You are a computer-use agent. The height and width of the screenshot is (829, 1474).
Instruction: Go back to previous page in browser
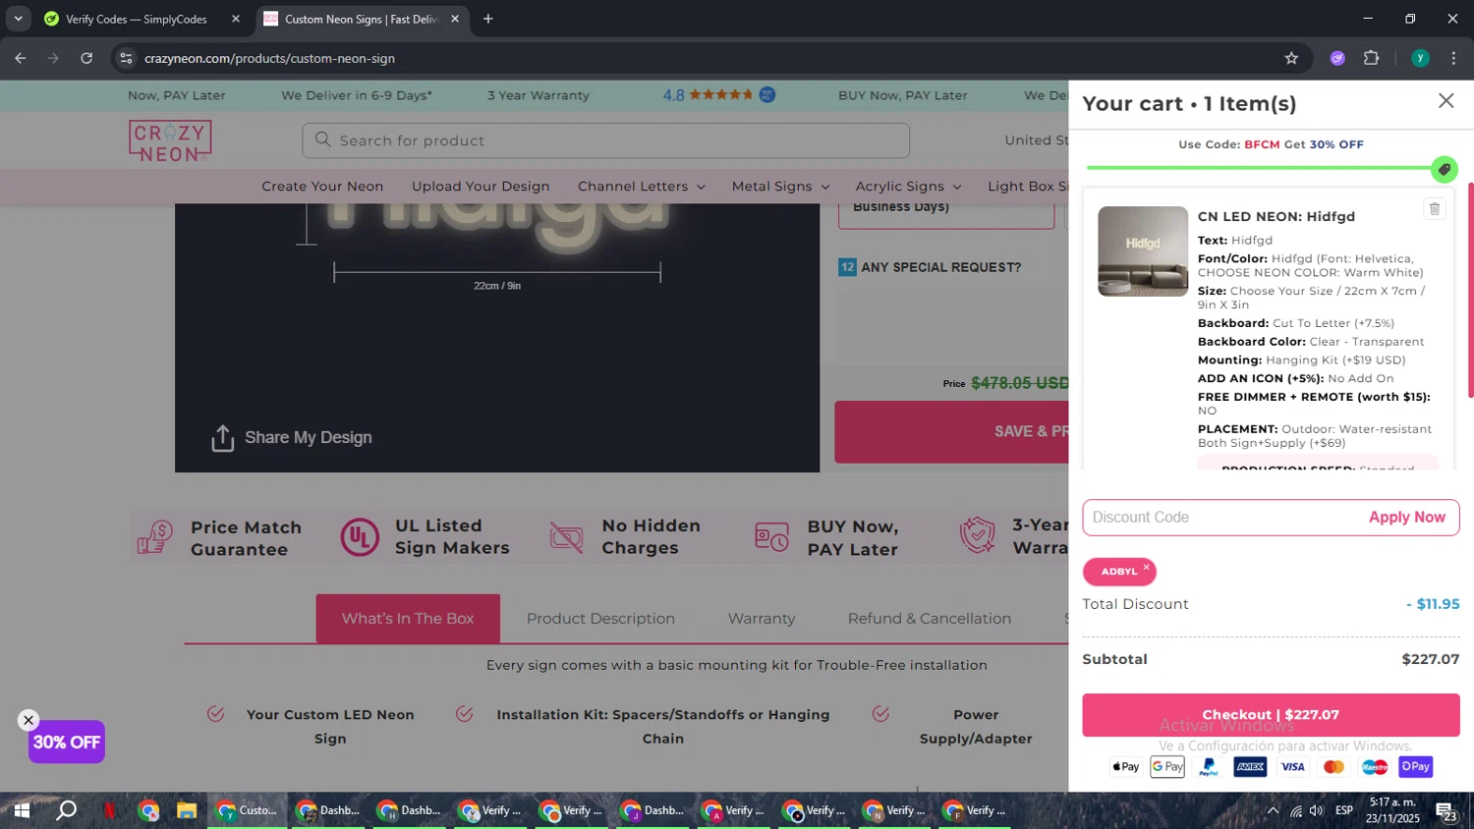21,59
